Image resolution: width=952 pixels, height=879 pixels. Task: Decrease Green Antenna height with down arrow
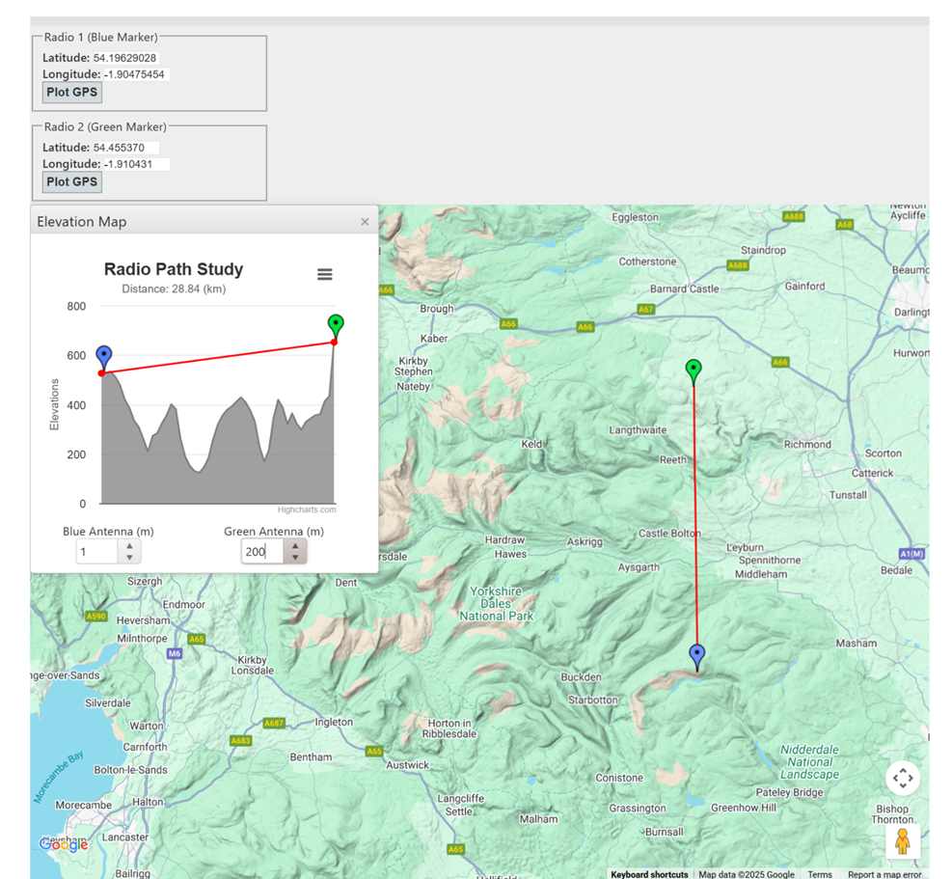[296, 558]
